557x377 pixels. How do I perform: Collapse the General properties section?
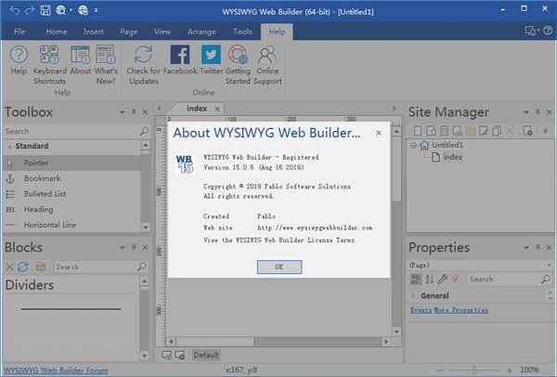coord(413,295)
